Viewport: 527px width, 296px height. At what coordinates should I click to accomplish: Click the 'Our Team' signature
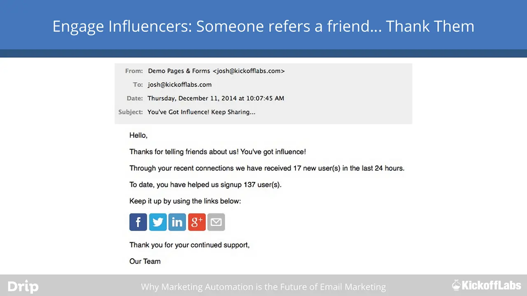(145, 261)
